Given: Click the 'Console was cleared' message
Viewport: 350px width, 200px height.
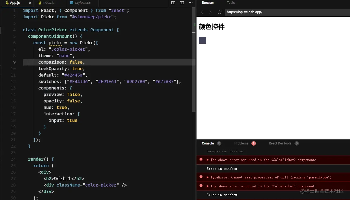Looking at the screenshot, I should [225, 151].
